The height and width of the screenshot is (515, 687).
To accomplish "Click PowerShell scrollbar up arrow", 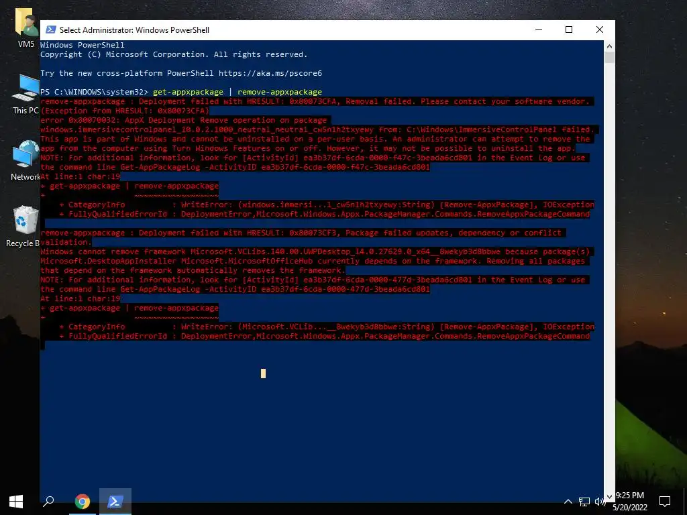I will tap(609, 46).
